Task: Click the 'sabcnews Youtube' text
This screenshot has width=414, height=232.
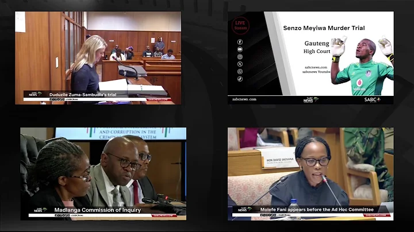Action: pyautogui.click(x=316, y=72)
